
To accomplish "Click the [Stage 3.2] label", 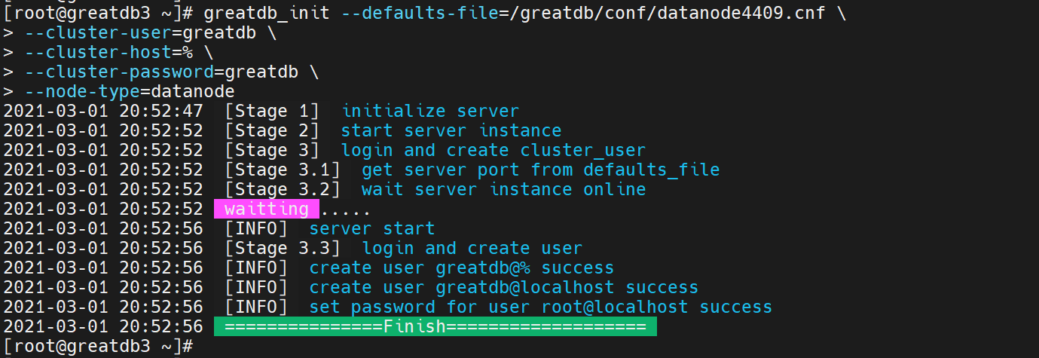I will coord(283,190).
